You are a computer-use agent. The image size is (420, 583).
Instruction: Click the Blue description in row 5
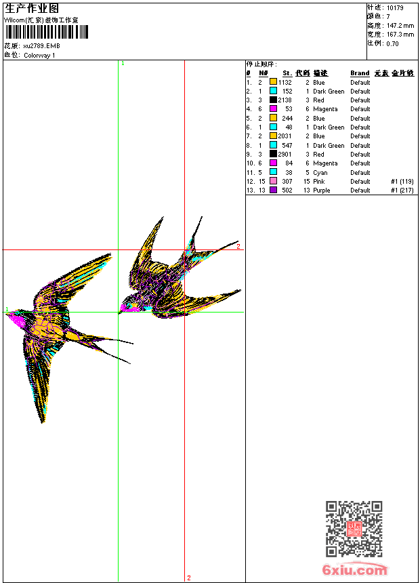coord(319,118)
